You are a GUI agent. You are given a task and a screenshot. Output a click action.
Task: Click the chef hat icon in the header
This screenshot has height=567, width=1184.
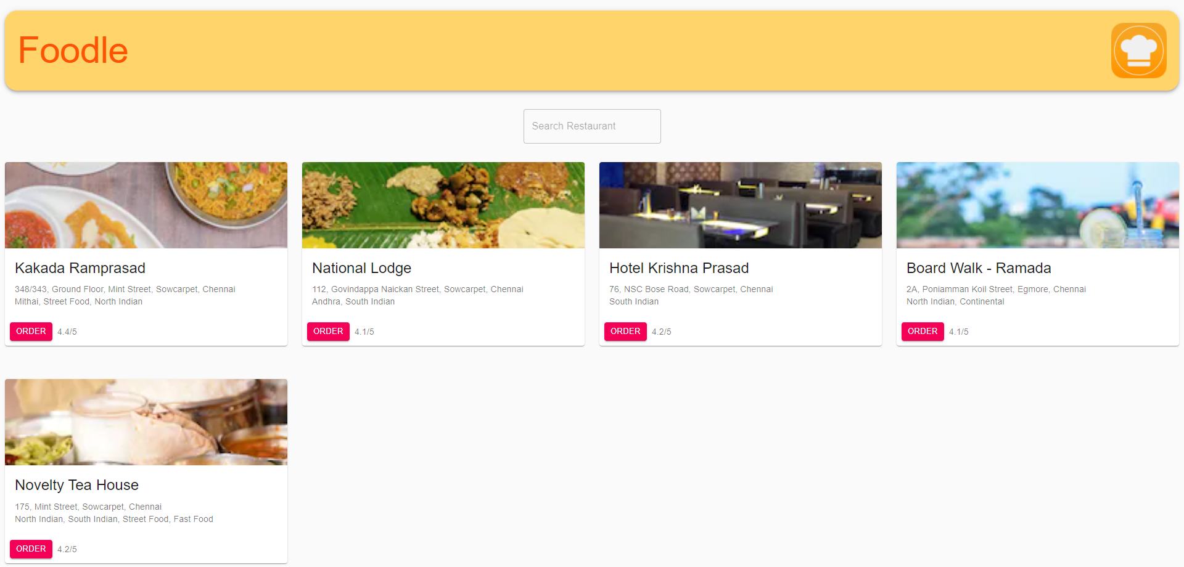tap(1138, 50)
